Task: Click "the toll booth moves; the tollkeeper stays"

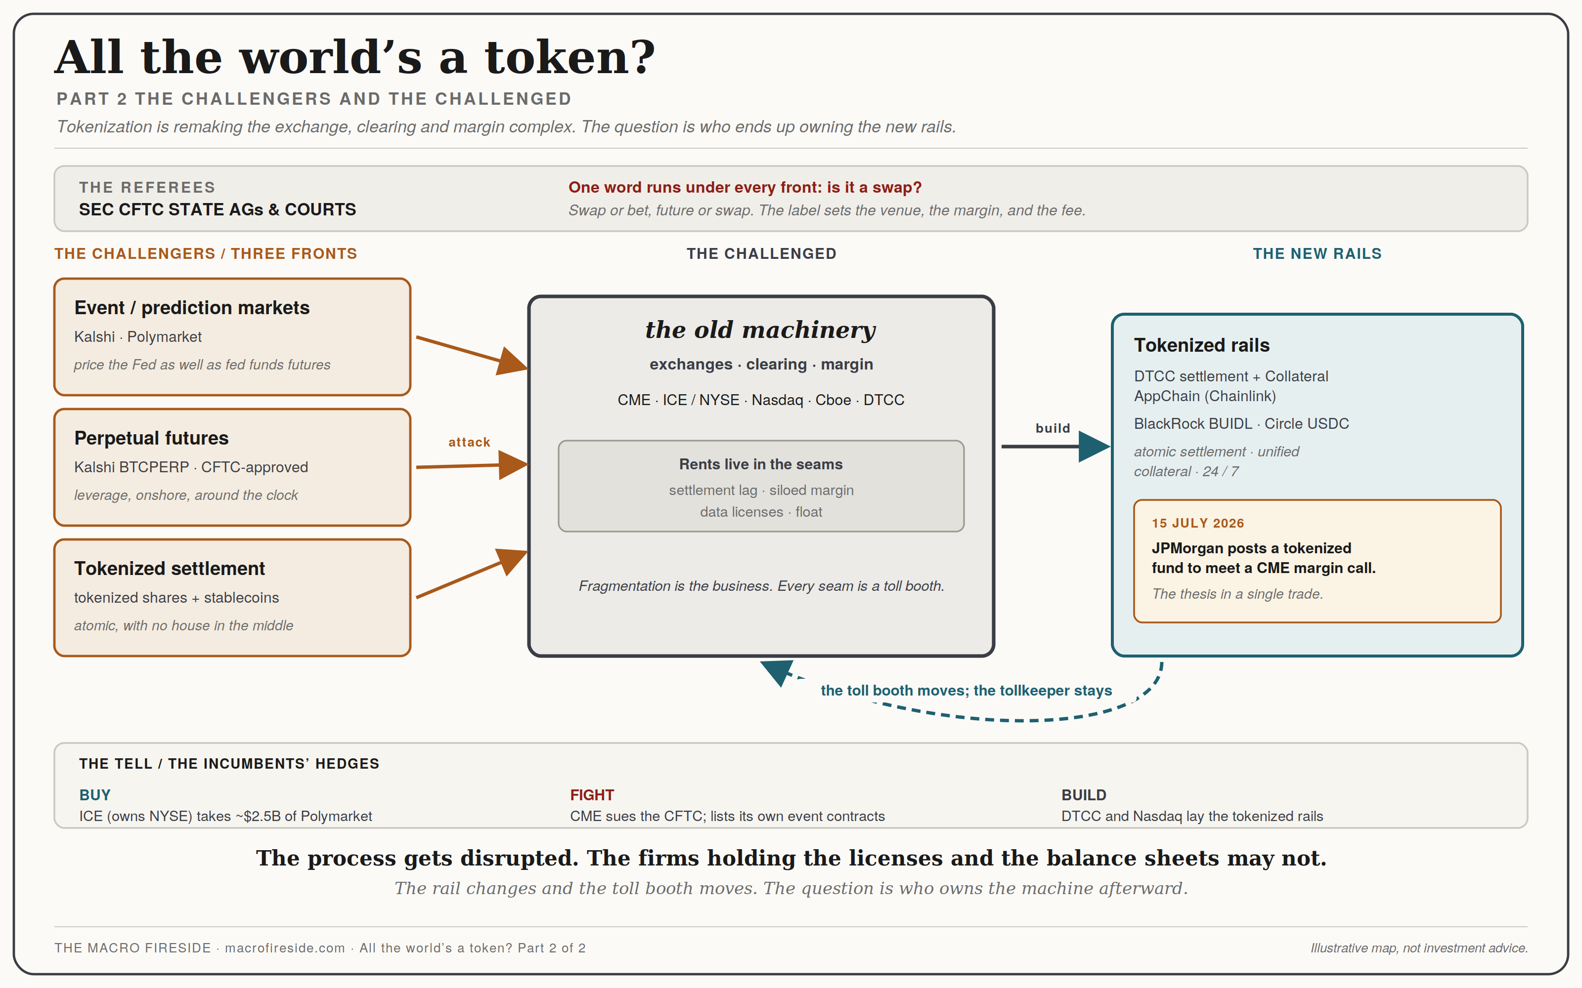Action: pos(966,691)
